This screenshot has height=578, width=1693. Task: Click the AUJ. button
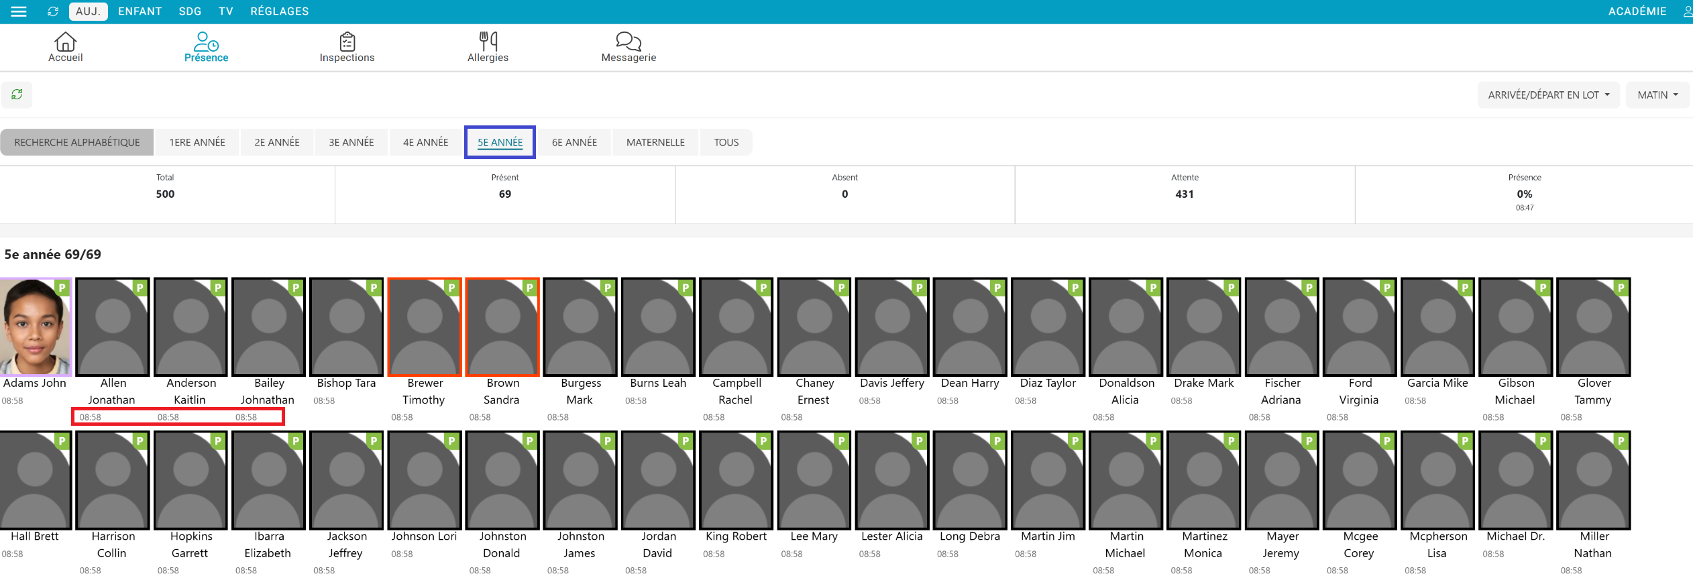tap(88, 11)
